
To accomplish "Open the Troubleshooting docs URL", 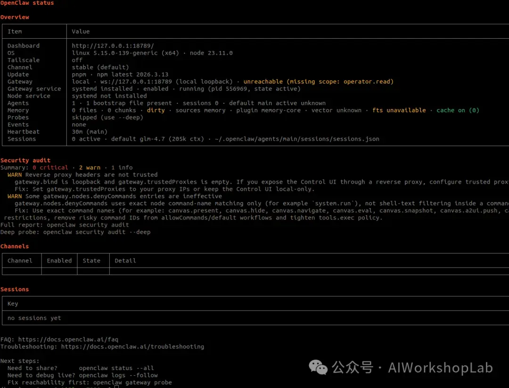I will [132, 346].
